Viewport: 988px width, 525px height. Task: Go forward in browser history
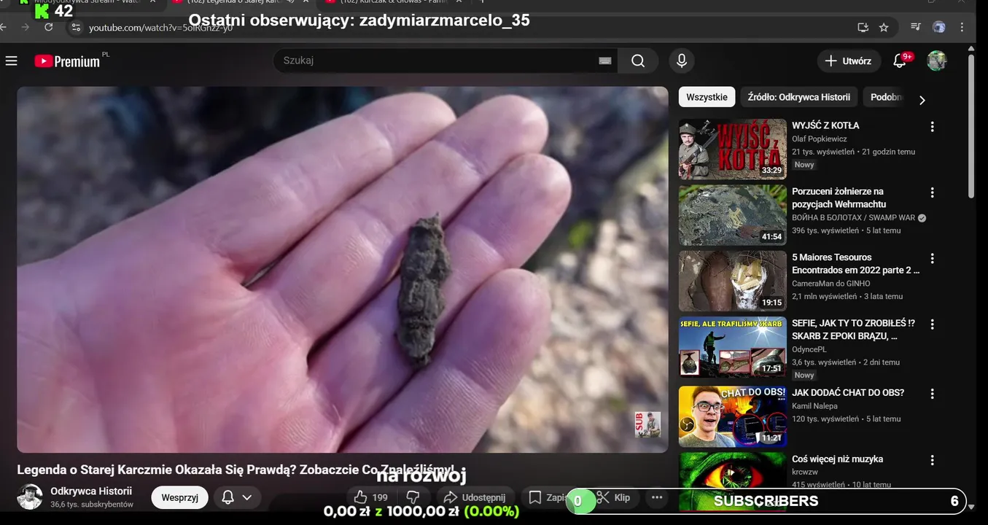point(25,27)
